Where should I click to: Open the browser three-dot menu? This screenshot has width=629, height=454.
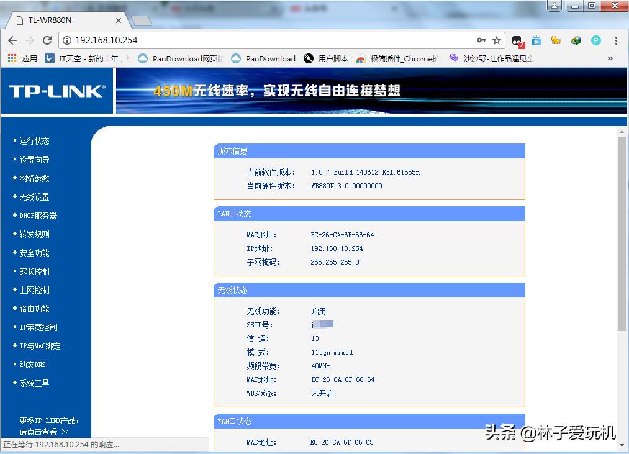tap(617, 39)
